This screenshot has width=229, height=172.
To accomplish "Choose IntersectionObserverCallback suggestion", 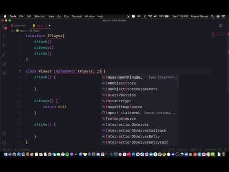I will pos(140,130).
